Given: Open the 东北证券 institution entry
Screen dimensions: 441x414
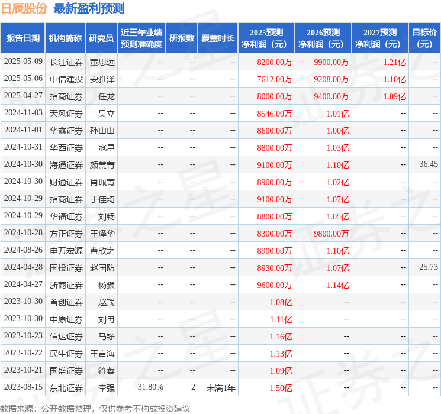Looking at the screenshot, I should tap(66, 388).
